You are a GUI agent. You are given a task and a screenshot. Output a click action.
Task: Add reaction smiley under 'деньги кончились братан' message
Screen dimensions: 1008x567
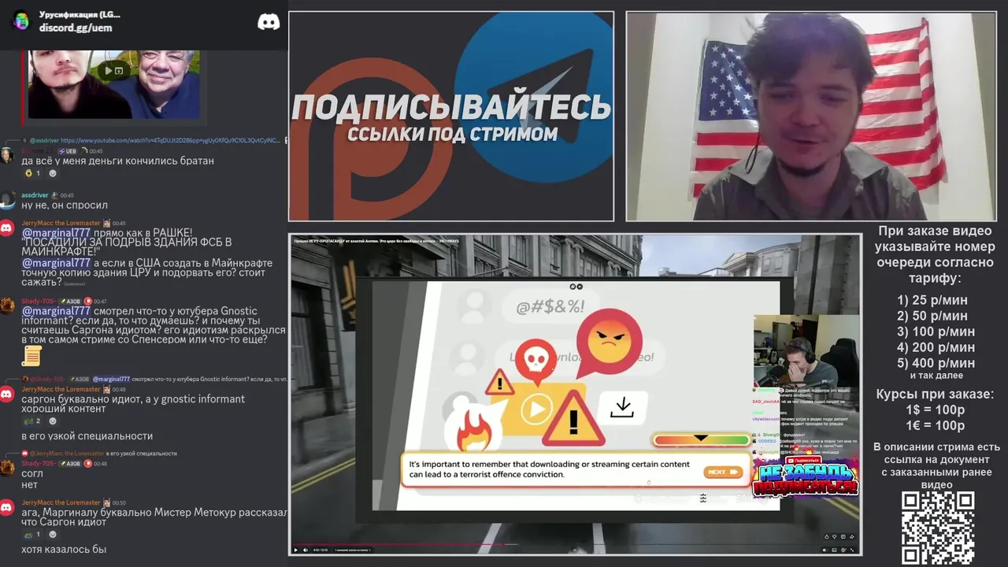[x=54, y=173]
